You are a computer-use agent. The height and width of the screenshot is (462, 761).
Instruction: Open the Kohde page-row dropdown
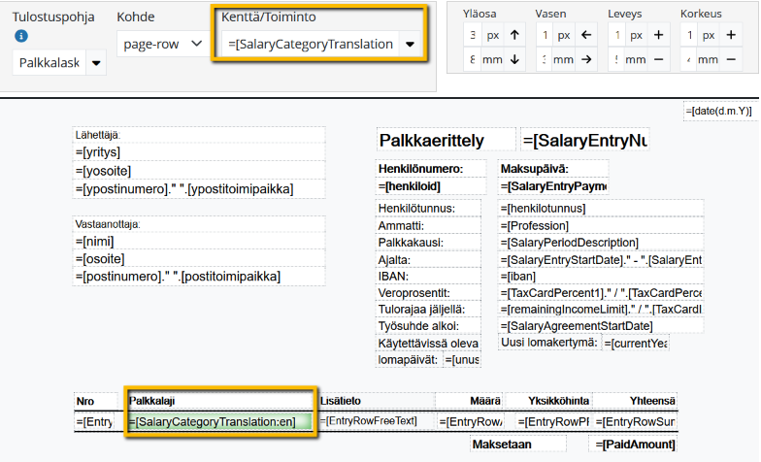pyautogui.click(x=161, y=45)
